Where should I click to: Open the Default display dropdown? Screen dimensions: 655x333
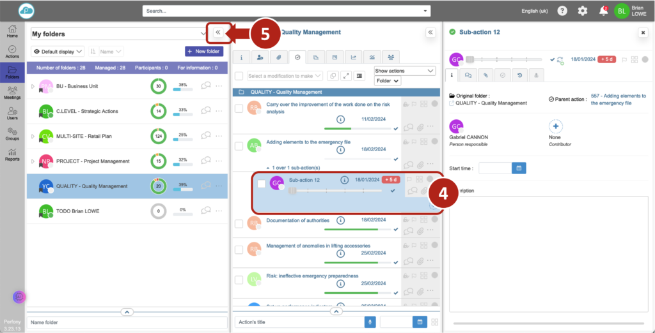tap(58, 51)
